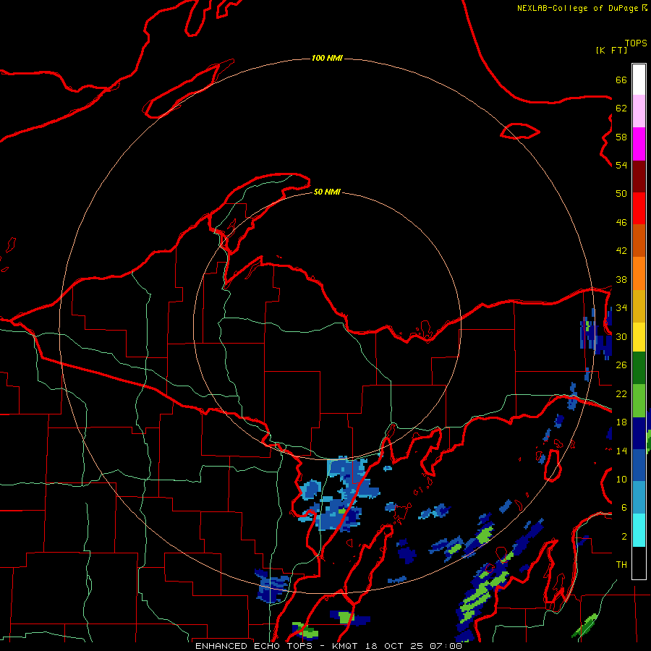Click the 10 legend value label
Screen dimensions: 651x651
(x=621, y=479)
